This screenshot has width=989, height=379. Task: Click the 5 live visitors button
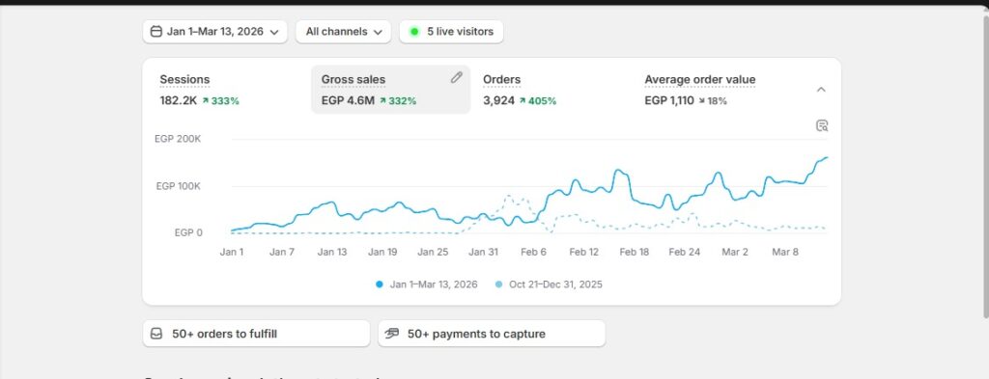click(x=452, y=32)
